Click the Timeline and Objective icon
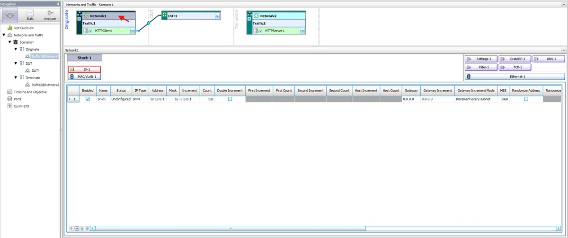This screenshot has height=238, width=568. point(9,92)
